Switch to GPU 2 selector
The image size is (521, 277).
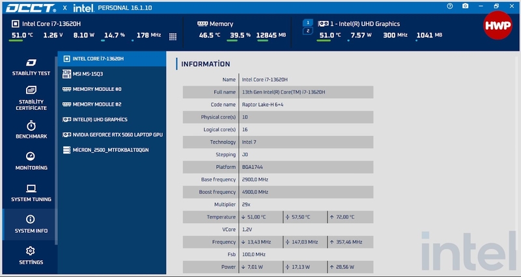307,31
